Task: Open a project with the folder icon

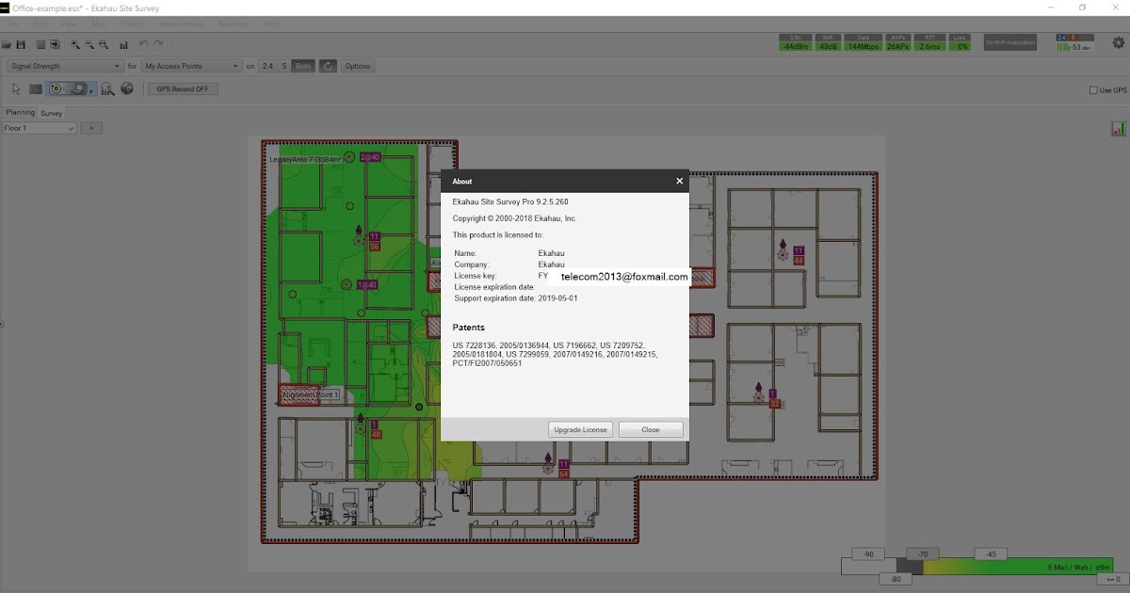Action: (x=8, y=44)
